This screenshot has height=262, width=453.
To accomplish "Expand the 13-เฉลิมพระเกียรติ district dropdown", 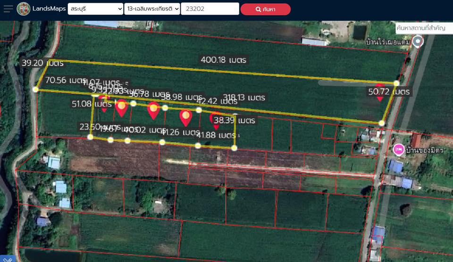I will [152, 8].
